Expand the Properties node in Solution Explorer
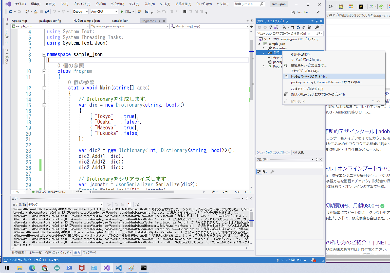390x273 pixels. coord(264,48)
